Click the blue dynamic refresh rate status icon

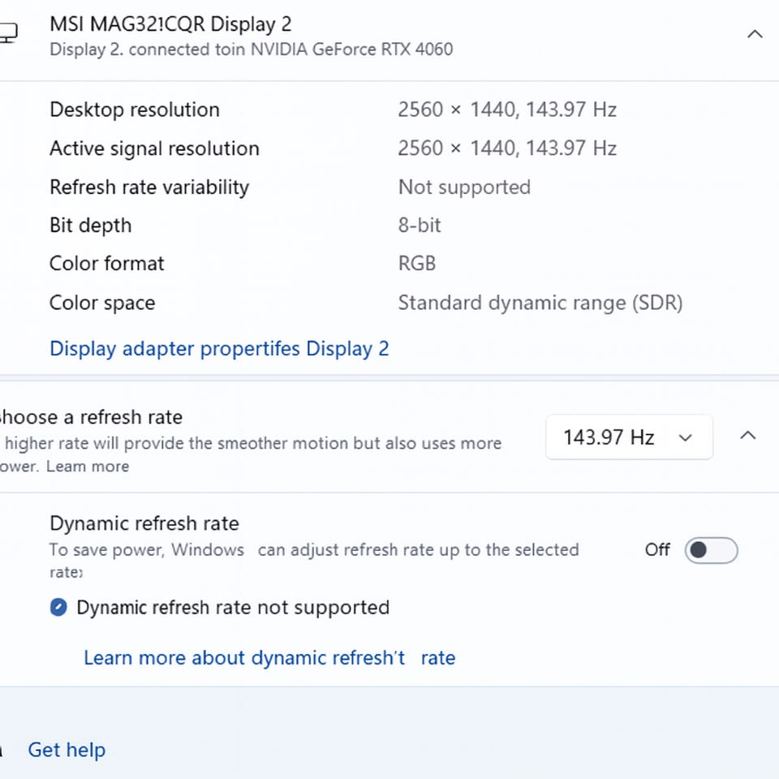(x=58, y=607)
